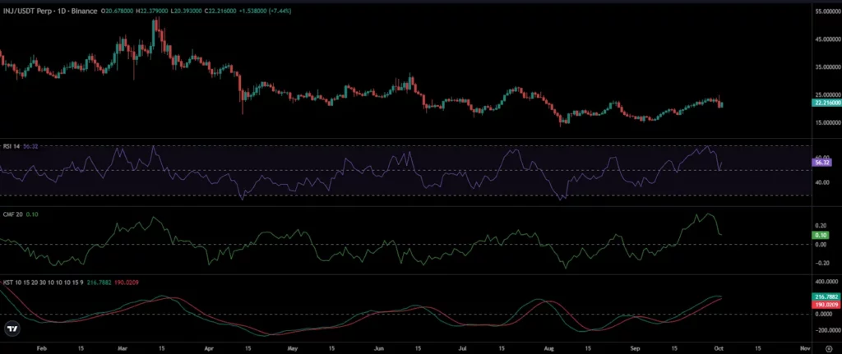Click the green 0.10 CMF value tag
This screenshot has width=842, height=354.
coord(821,235)
